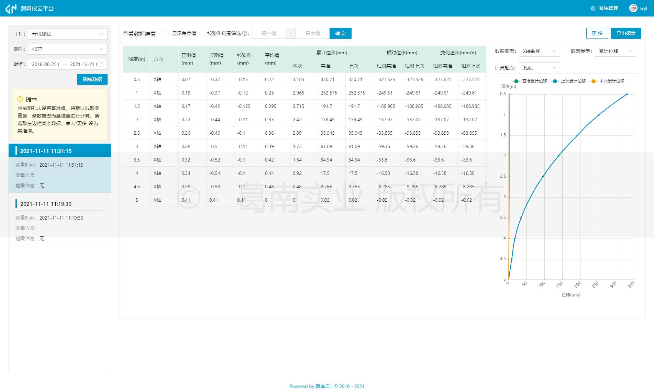The width and height of the screenshot is (654, 390).
Task: Toggle 基准累计位移 legend series
Action: pos(529,81)
